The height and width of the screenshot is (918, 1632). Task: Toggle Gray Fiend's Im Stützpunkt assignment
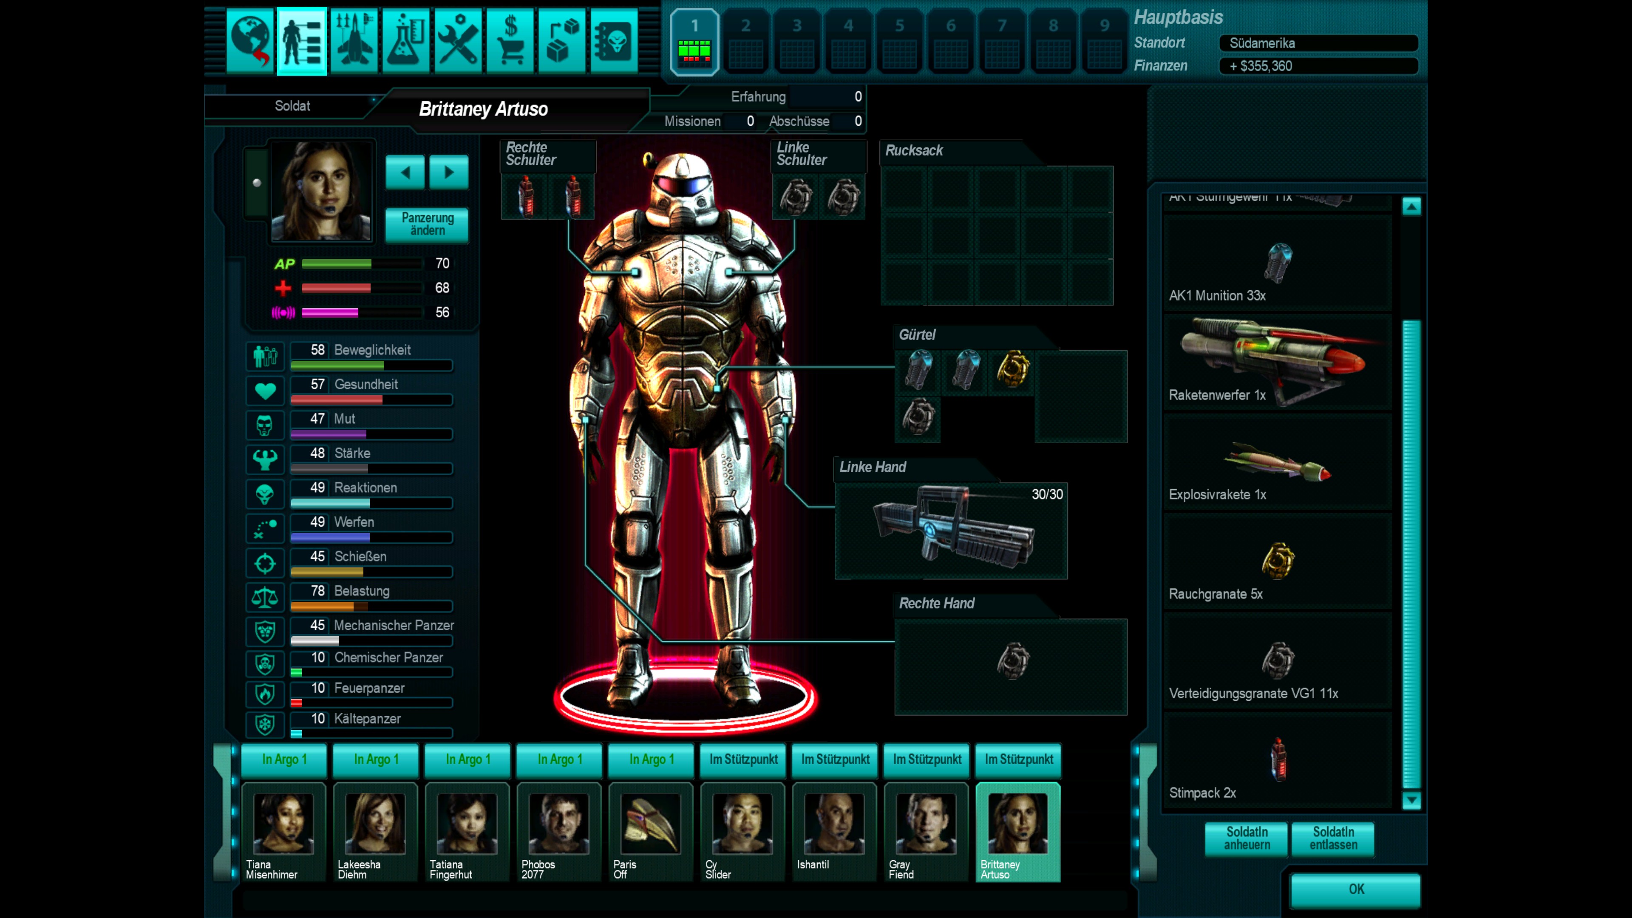click(x=927, y=759)
